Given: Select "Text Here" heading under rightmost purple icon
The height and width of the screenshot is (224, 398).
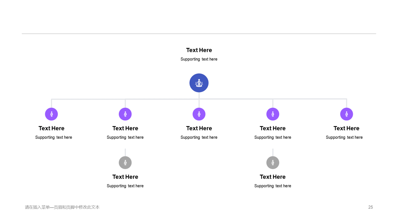Looking at the screenshot, I should pyautogui.click(x=346, y=128).
